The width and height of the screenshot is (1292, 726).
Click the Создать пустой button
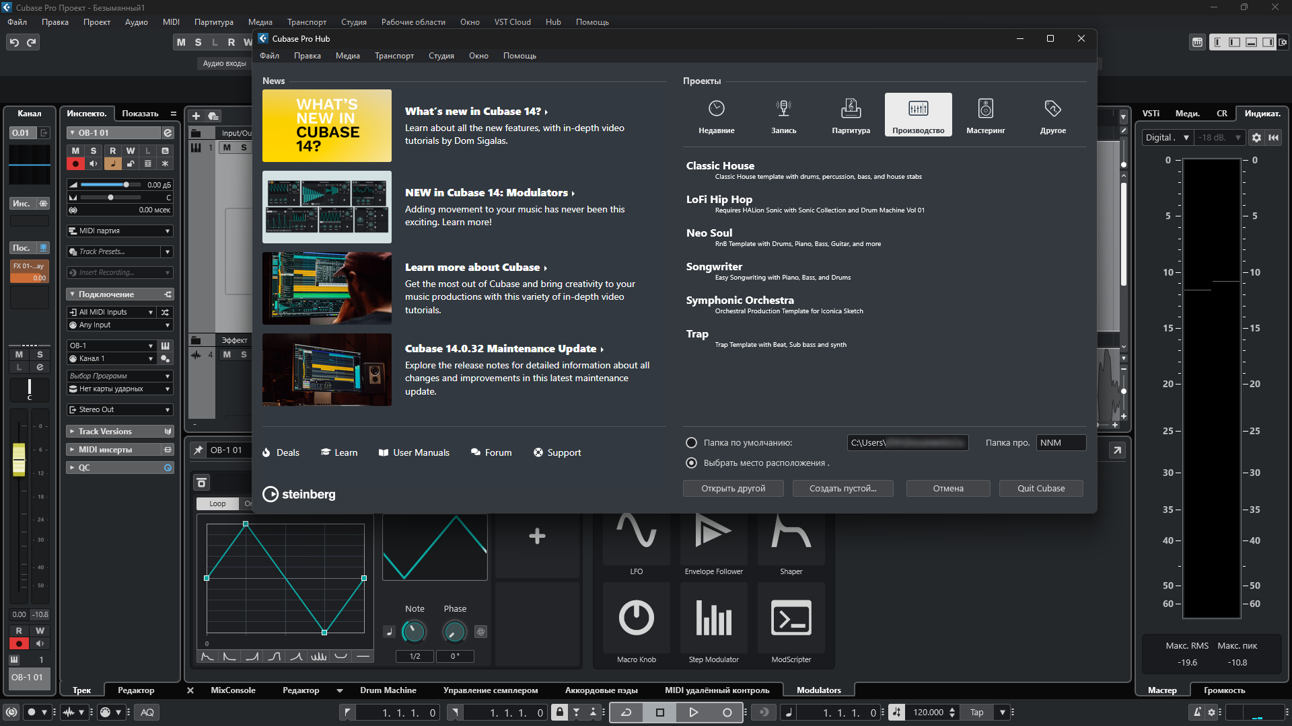coord(842,489)
